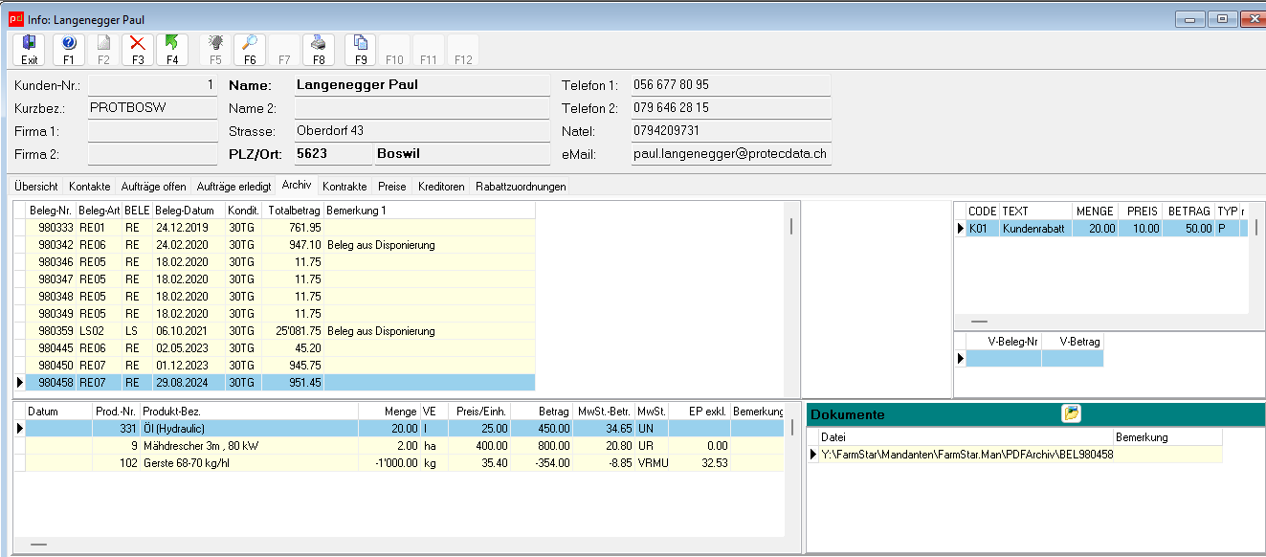Open the Kontakte tab

(90, 187)
